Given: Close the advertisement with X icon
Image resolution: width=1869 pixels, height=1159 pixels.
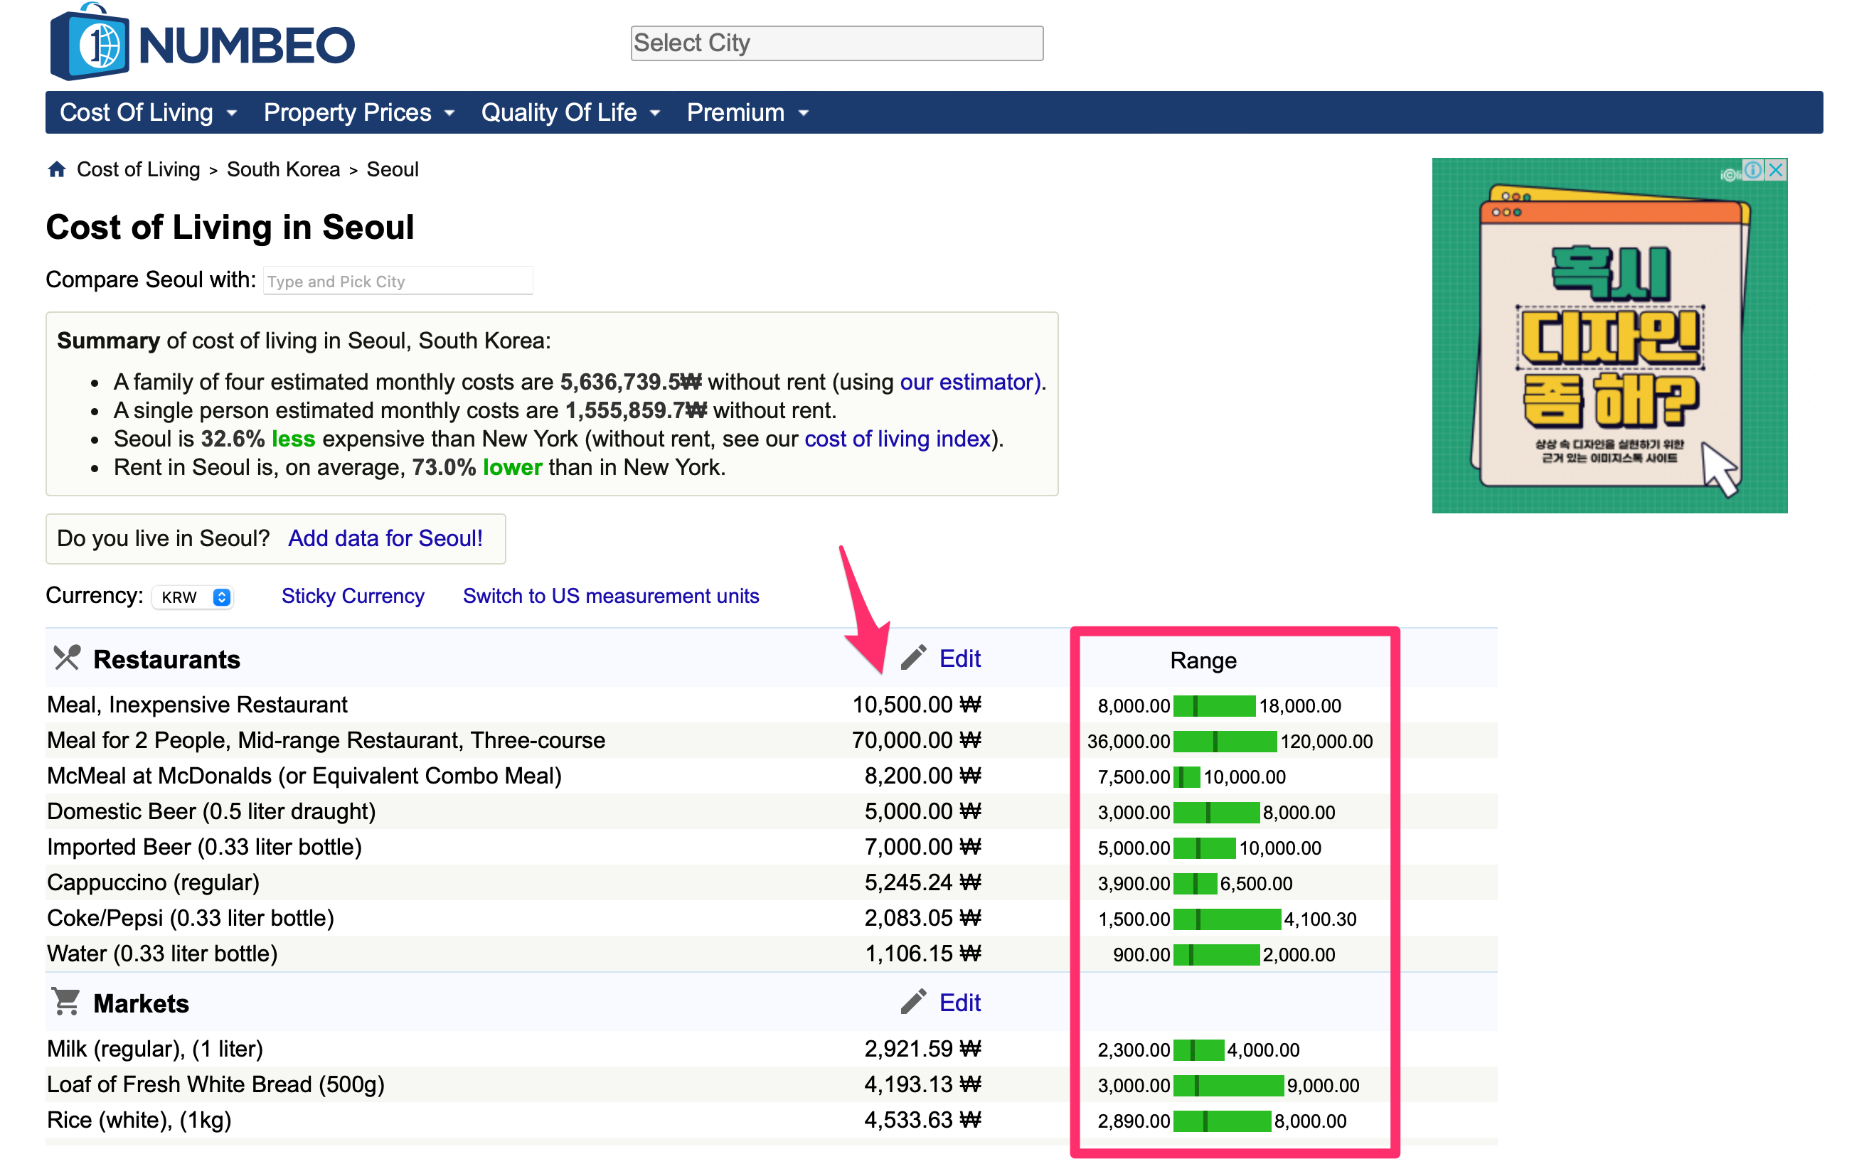Looking at the screenshot, I should pyautogui.click(x=1775, y=170).
